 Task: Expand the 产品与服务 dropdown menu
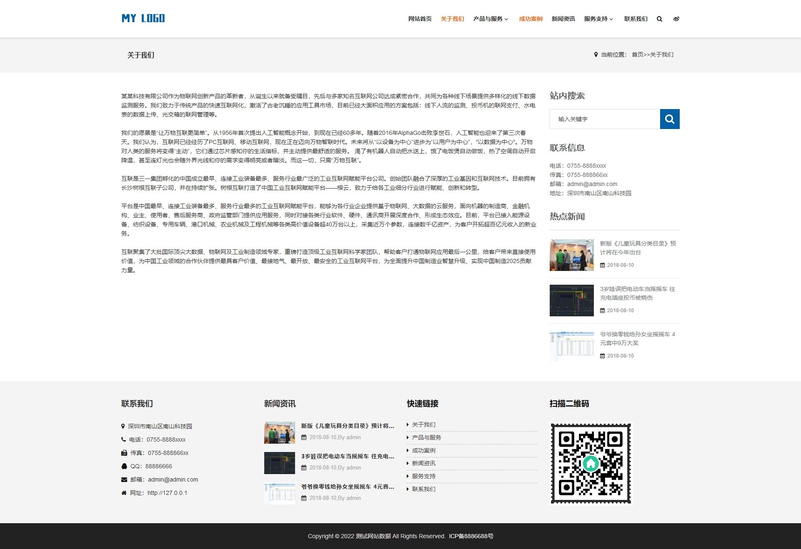(x=491, y=19)
